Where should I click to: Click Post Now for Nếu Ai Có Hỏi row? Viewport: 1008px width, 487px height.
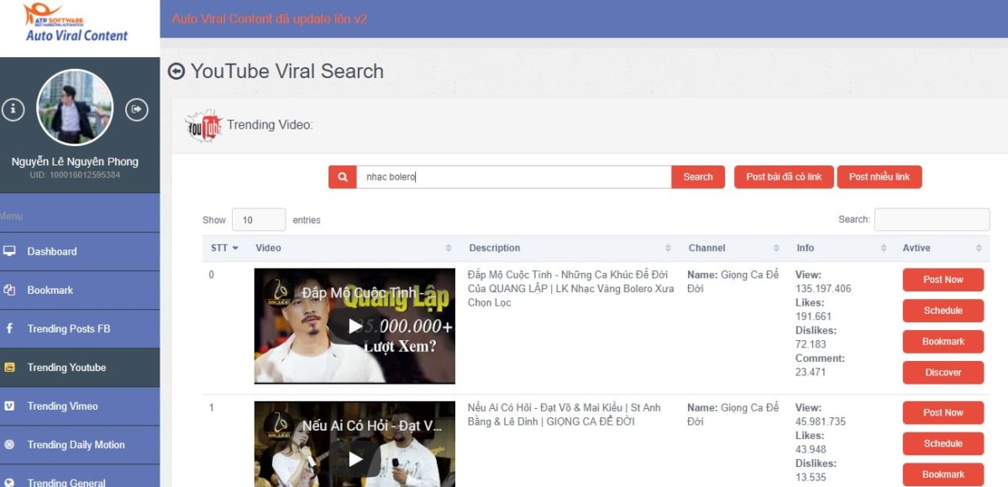(x=943, y=412)
